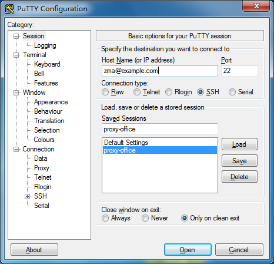Select the Raw connection type
The height and width of the screenshot is (264, 274).
105,92
